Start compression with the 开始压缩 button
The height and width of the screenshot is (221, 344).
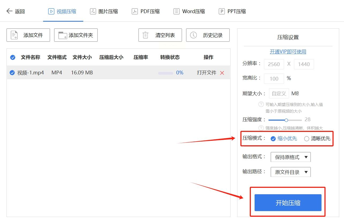(288, 203)
